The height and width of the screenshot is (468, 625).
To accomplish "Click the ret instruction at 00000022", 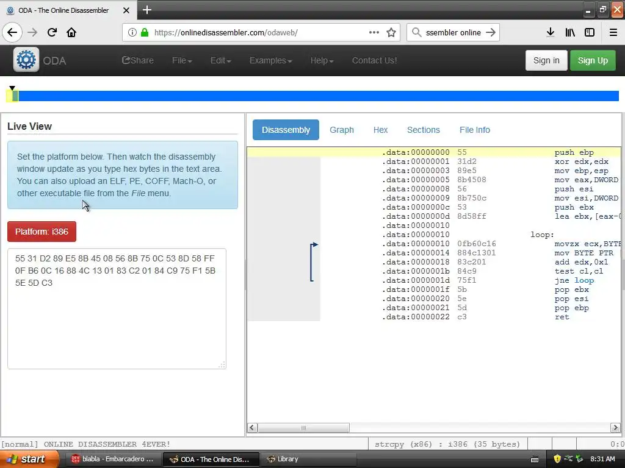I will click(562, 317).
